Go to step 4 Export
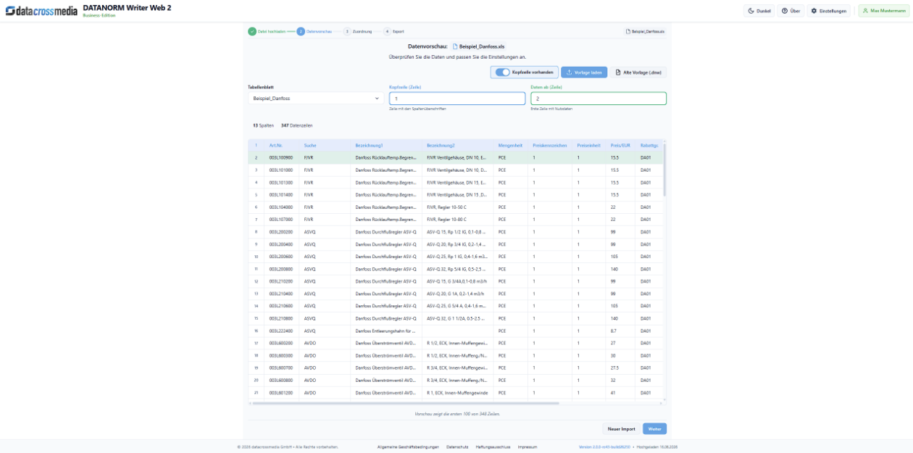The height and width of the screenshot is (453, 913). click(x=394, y=32)
